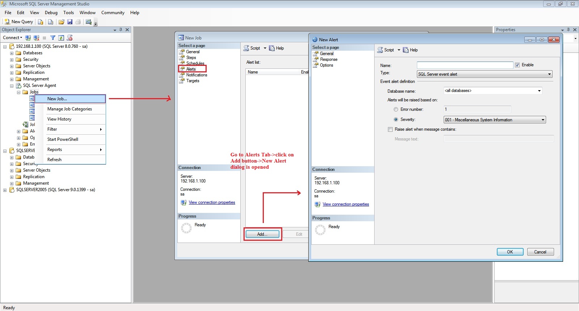Image resolution: width=579 pixels, height=311 pixels.
Task: Close the Object Explorer panel
Action: pyautogui.click(x=127, y=30)
